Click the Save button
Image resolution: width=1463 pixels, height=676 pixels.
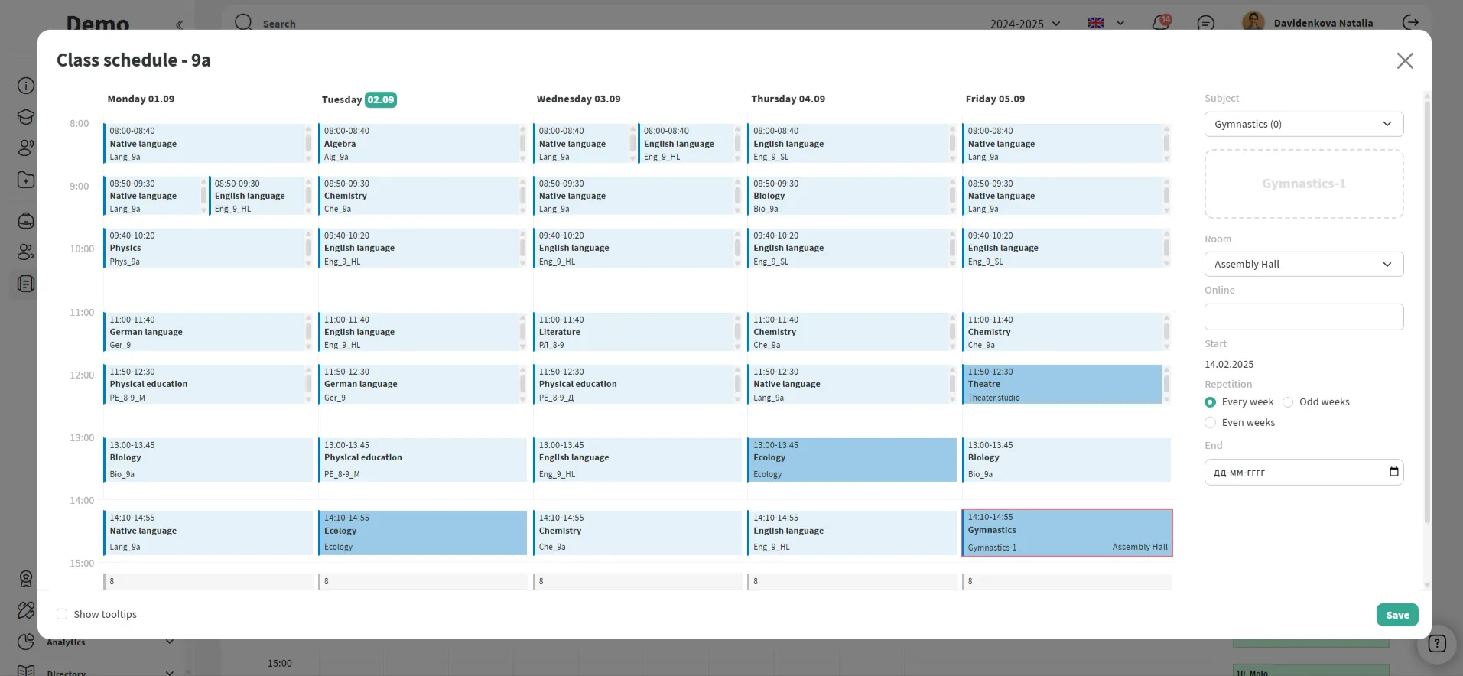[1396, 615]
